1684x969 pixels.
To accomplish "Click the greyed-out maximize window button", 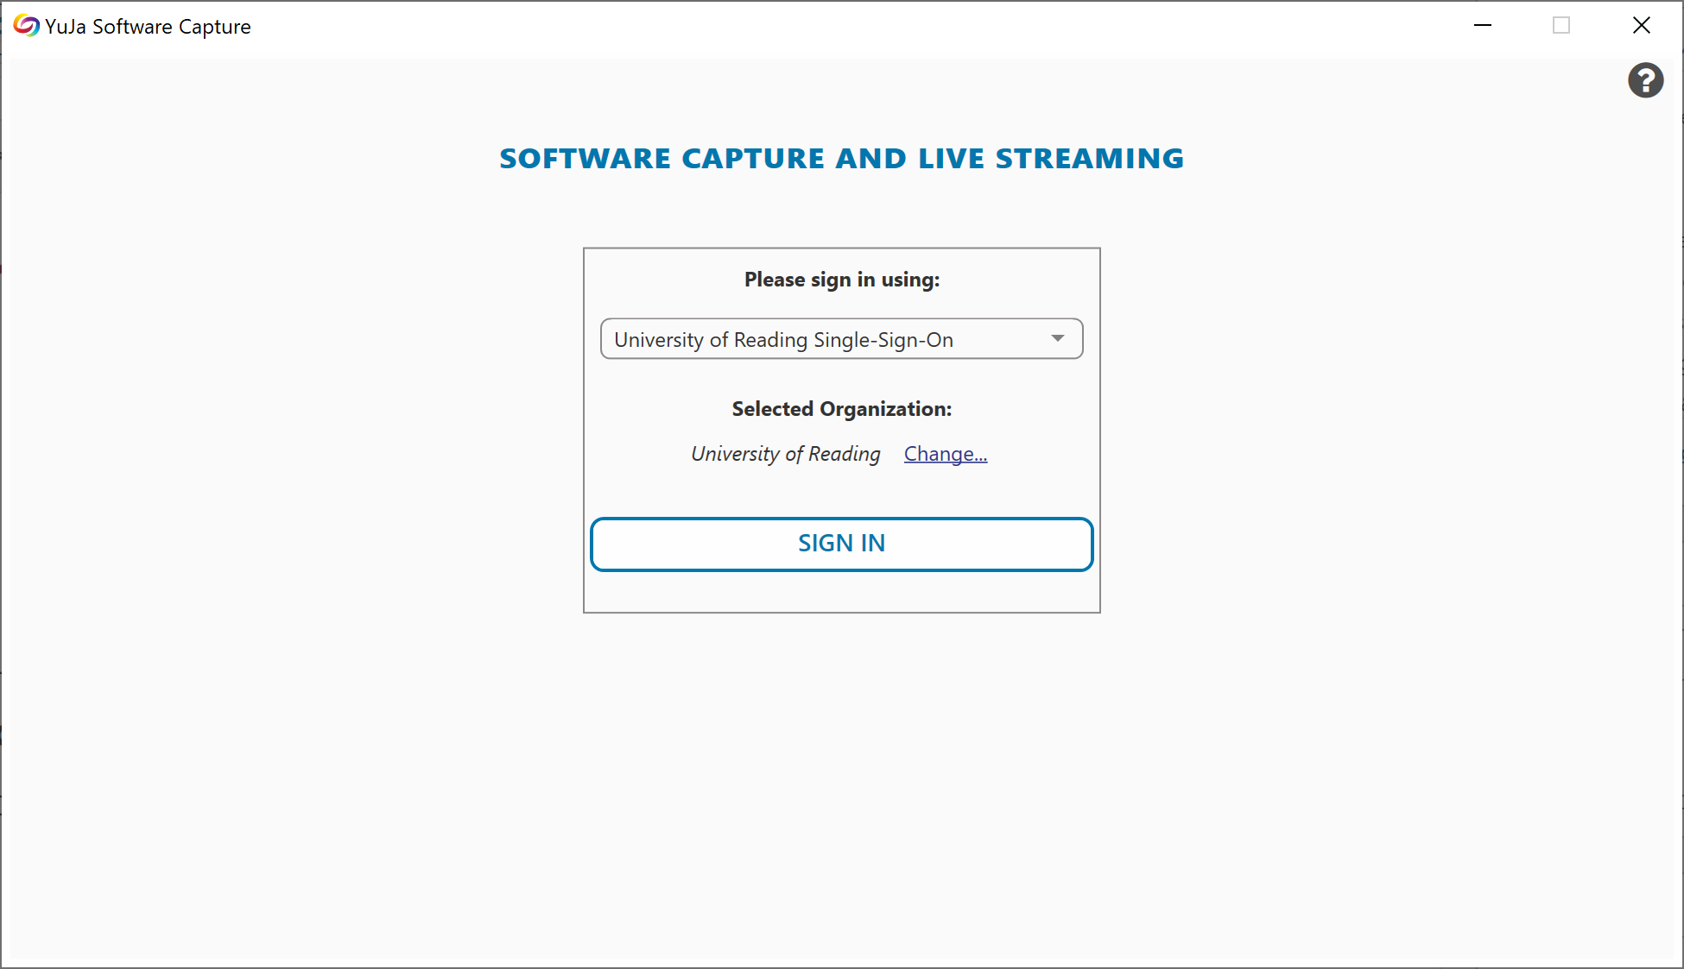I will (1561, 26).
